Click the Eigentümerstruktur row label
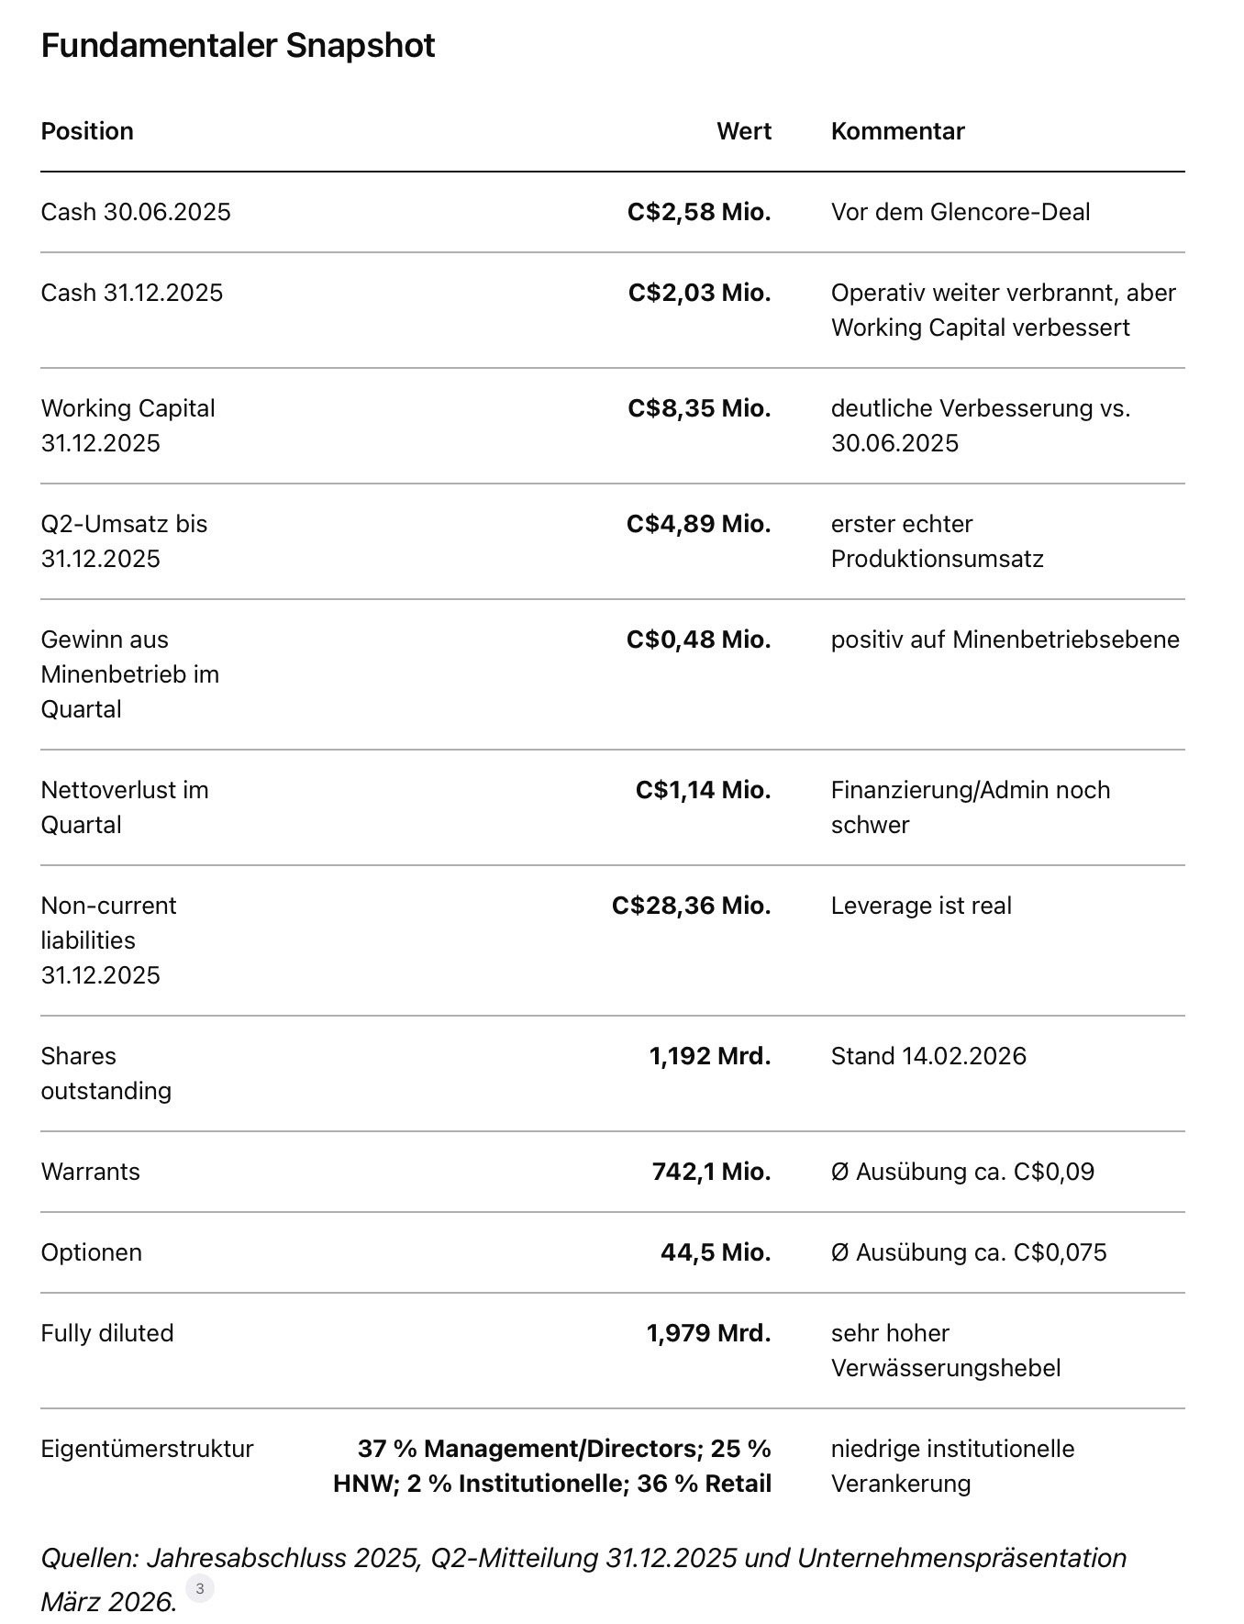 pyautogui.click(x=147, y=1449)
